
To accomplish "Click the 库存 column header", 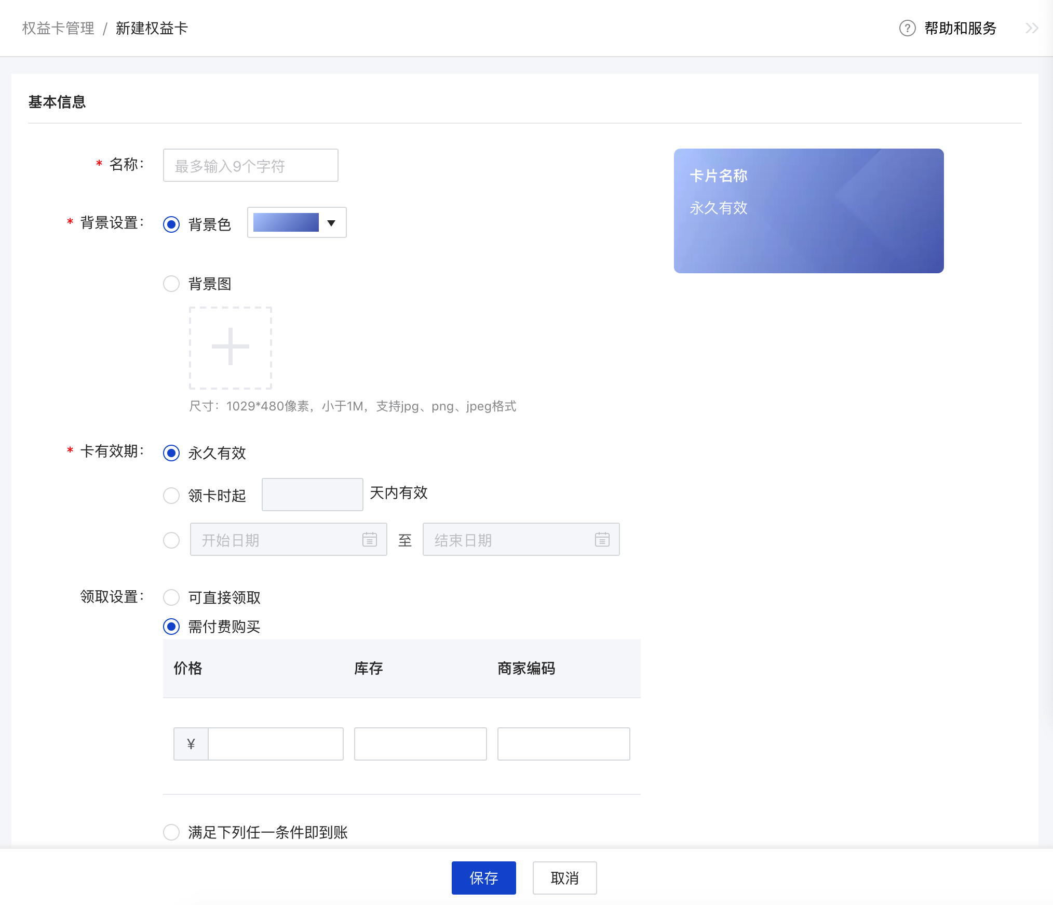I will [369, 668].
